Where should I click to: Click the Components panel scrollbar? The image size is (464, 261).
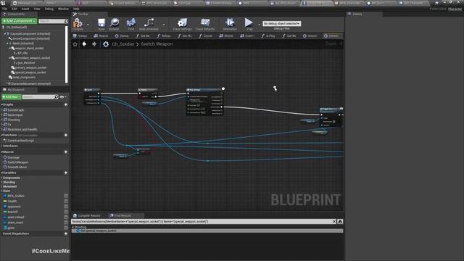point(66,55)
